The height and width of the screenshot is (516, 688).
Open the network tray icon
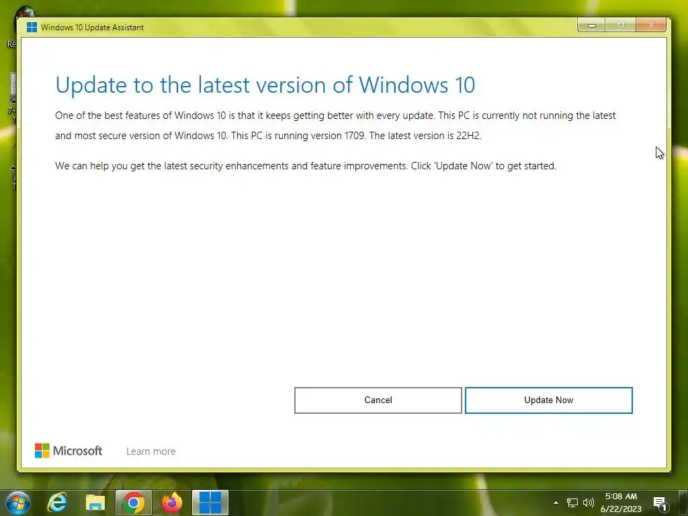(572, 503)
